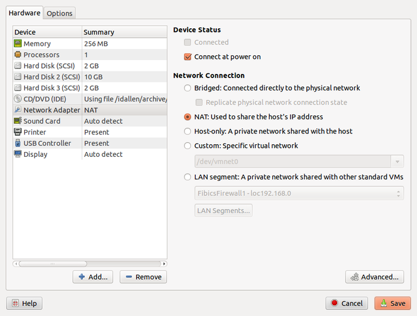Viewport: 417px width, 316px height.
Task: Click the Hard Disk 3 drive icon
Action: [x=18, y=88]
